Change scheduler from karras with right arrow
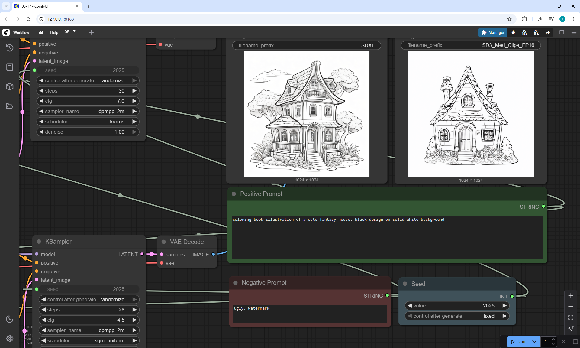This screenshot has height=348, width=580. (134, 122)
